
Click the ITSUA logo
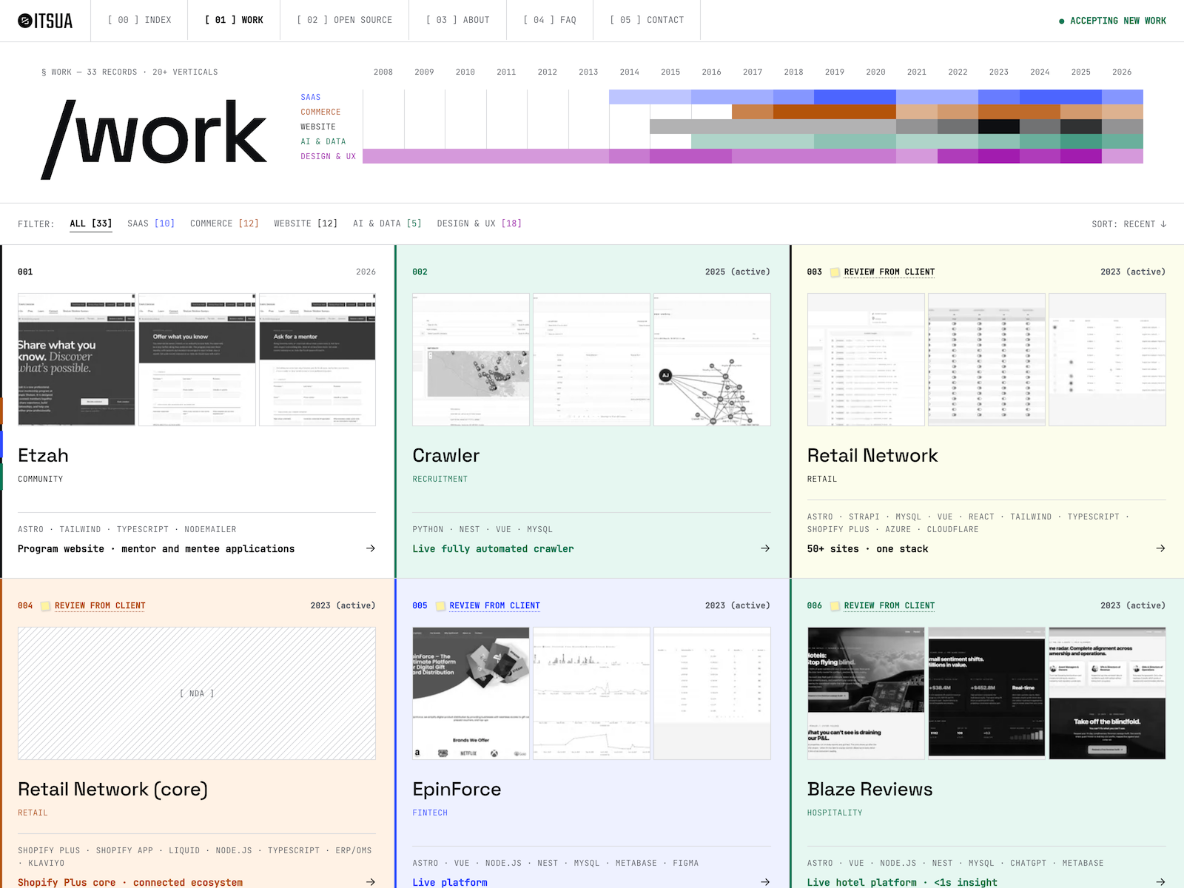[x=45, y=21]
